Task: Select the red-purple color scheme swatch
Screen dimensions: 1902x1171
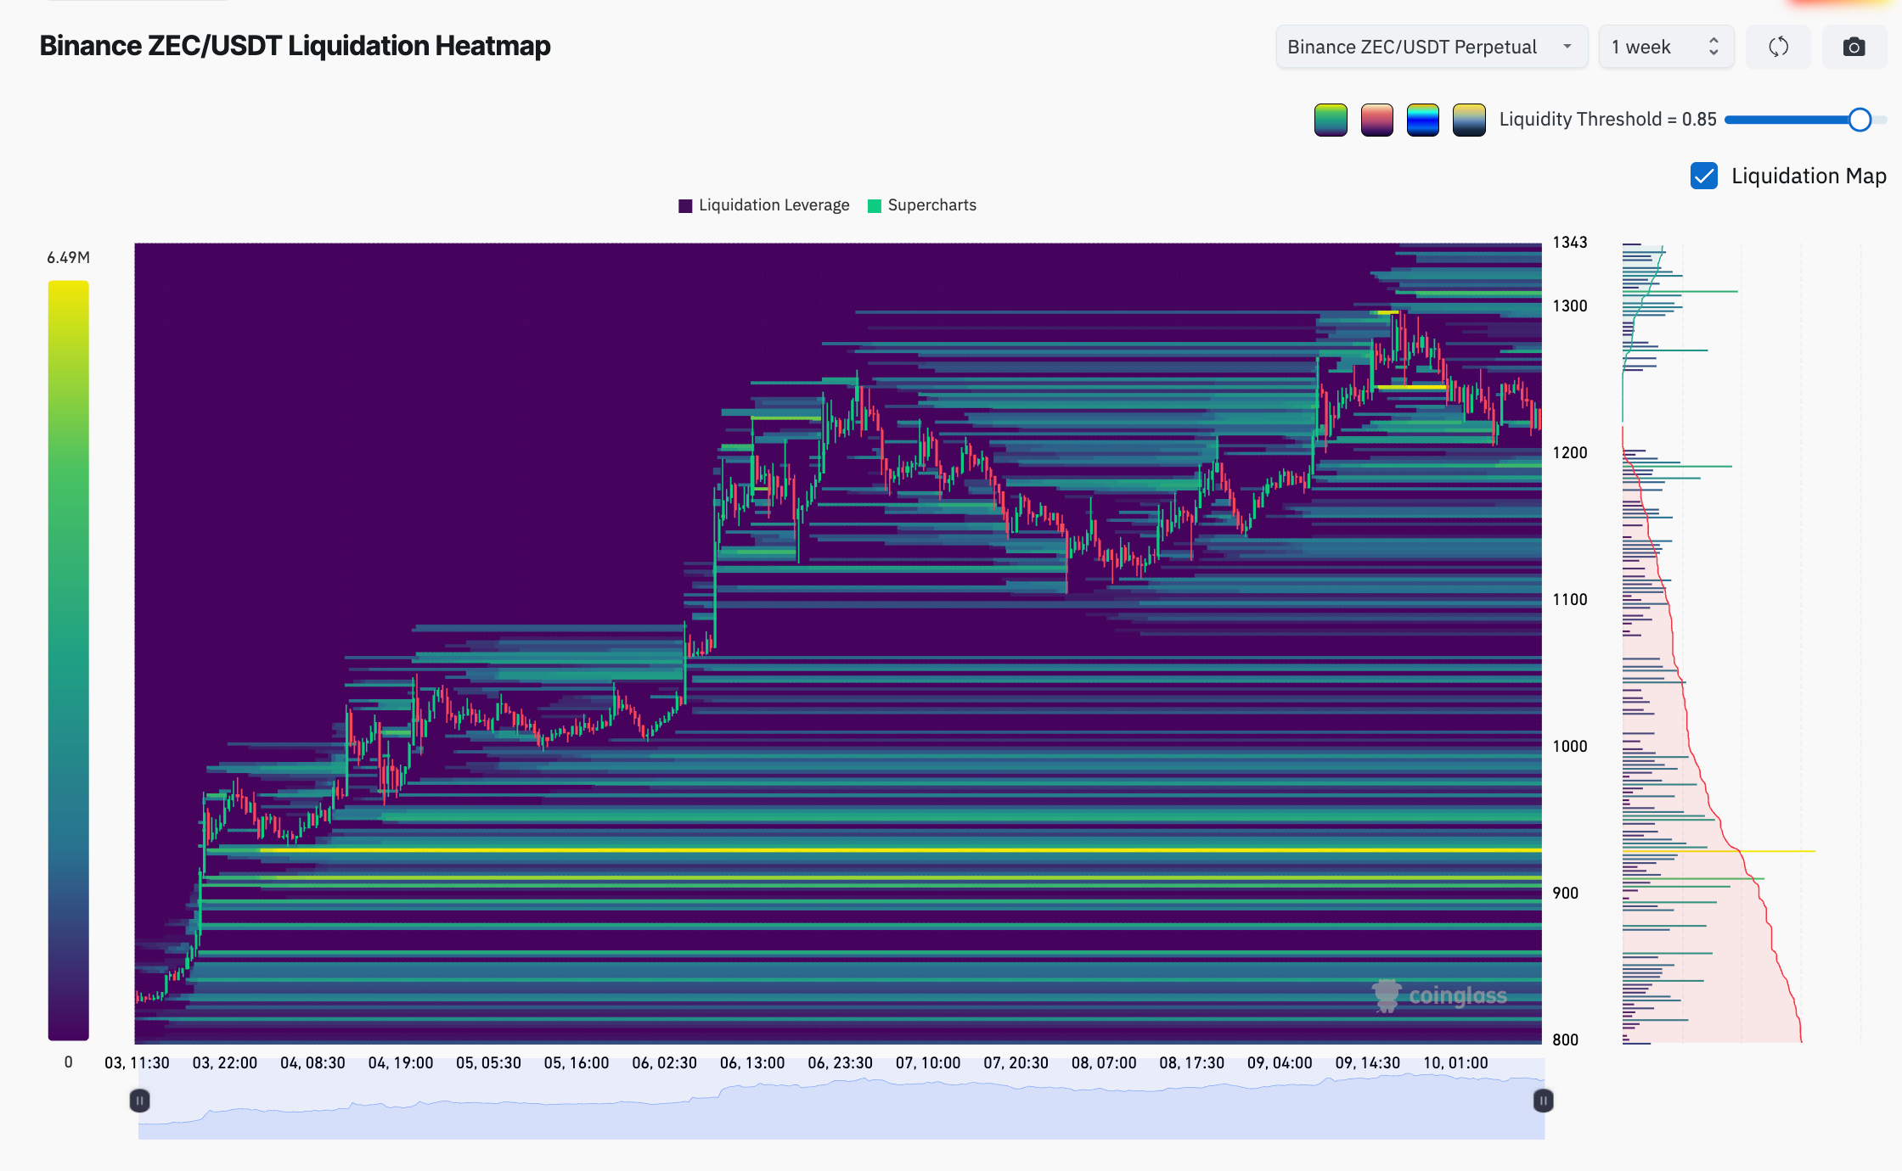Action: (1376, 120)
